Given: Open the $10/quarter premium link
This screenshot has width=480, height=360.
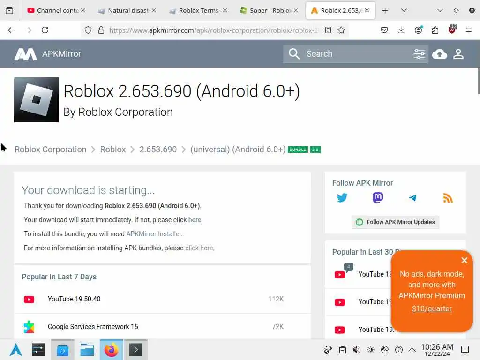Looking at the screenshot, I should point(432,308).
